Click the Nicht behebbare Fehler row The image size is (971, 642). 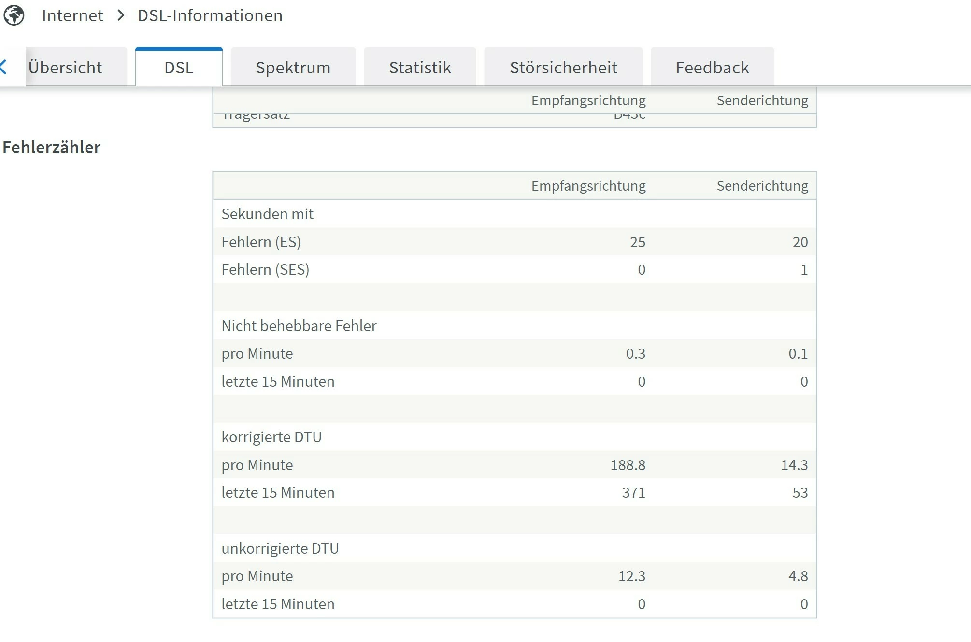pos(299,326)
